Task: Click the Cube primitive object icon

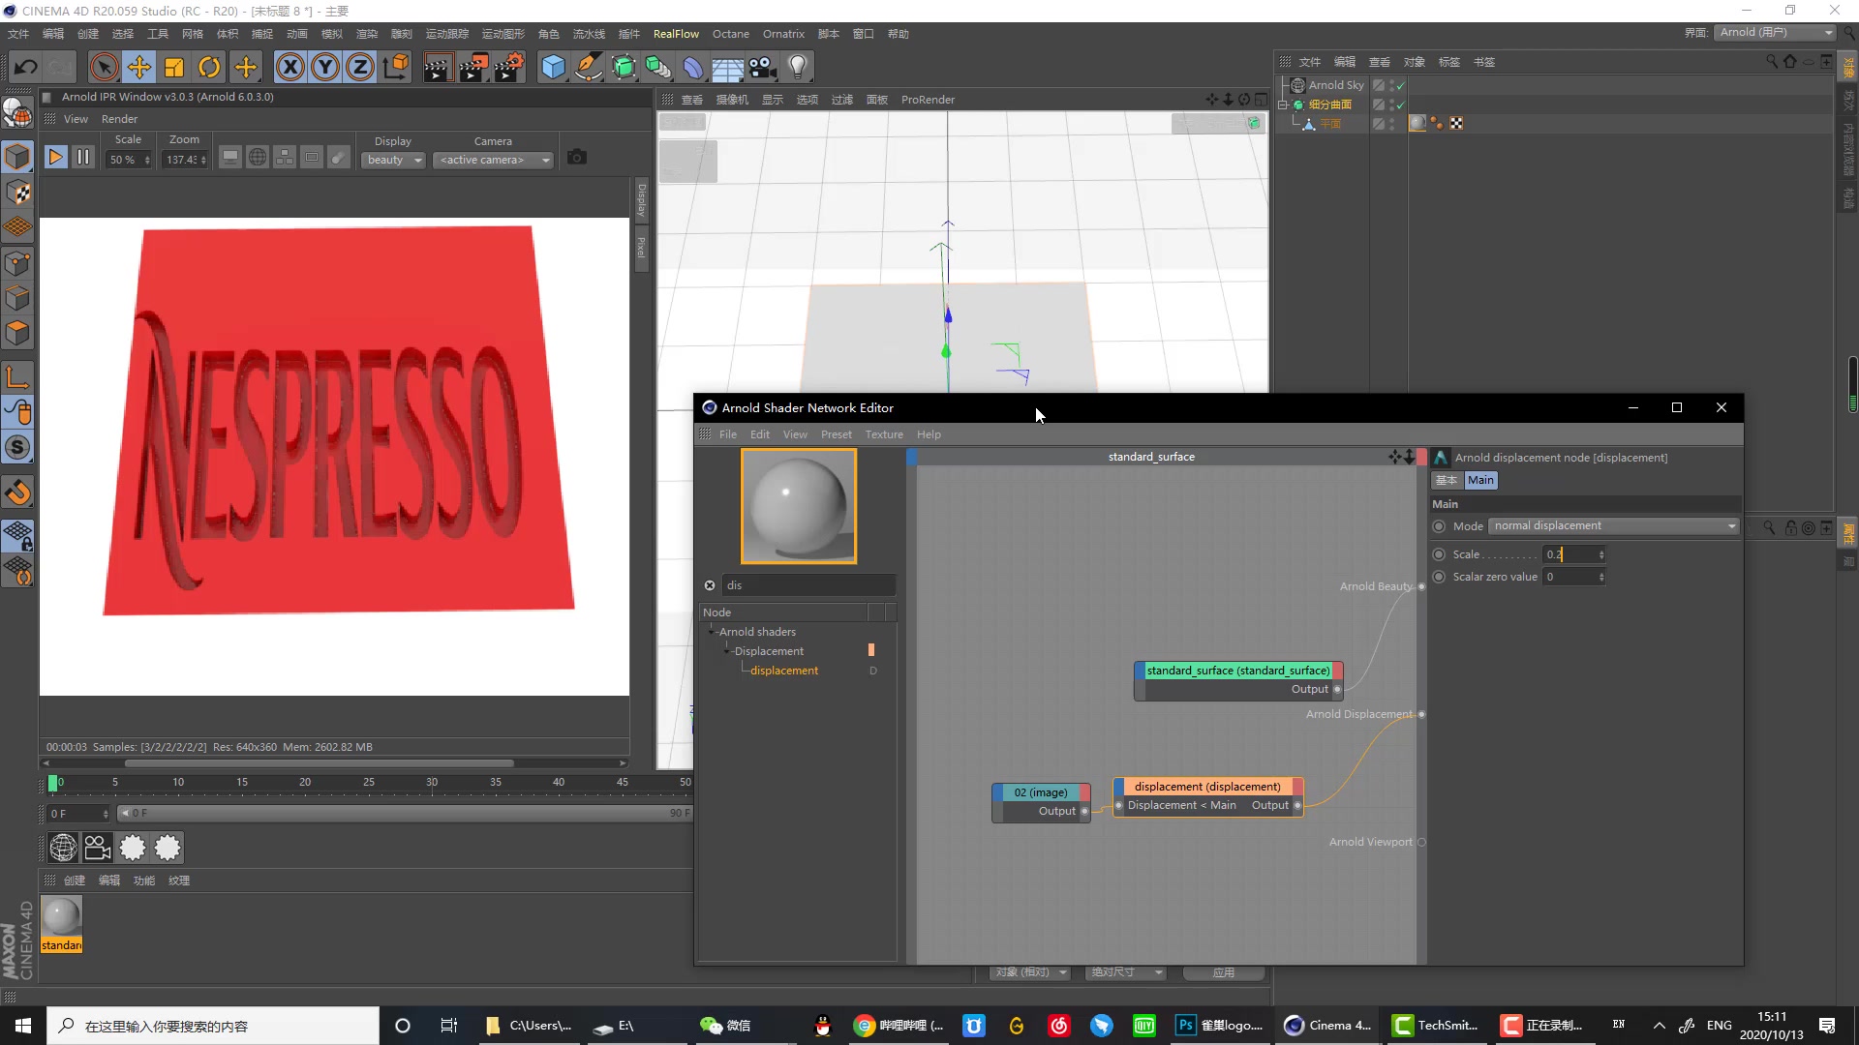Action: (x=553, y=68)
